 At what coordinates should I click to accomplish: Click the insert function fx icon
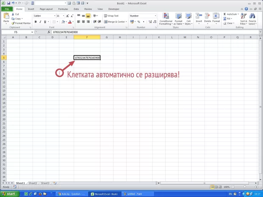(49, 32)
